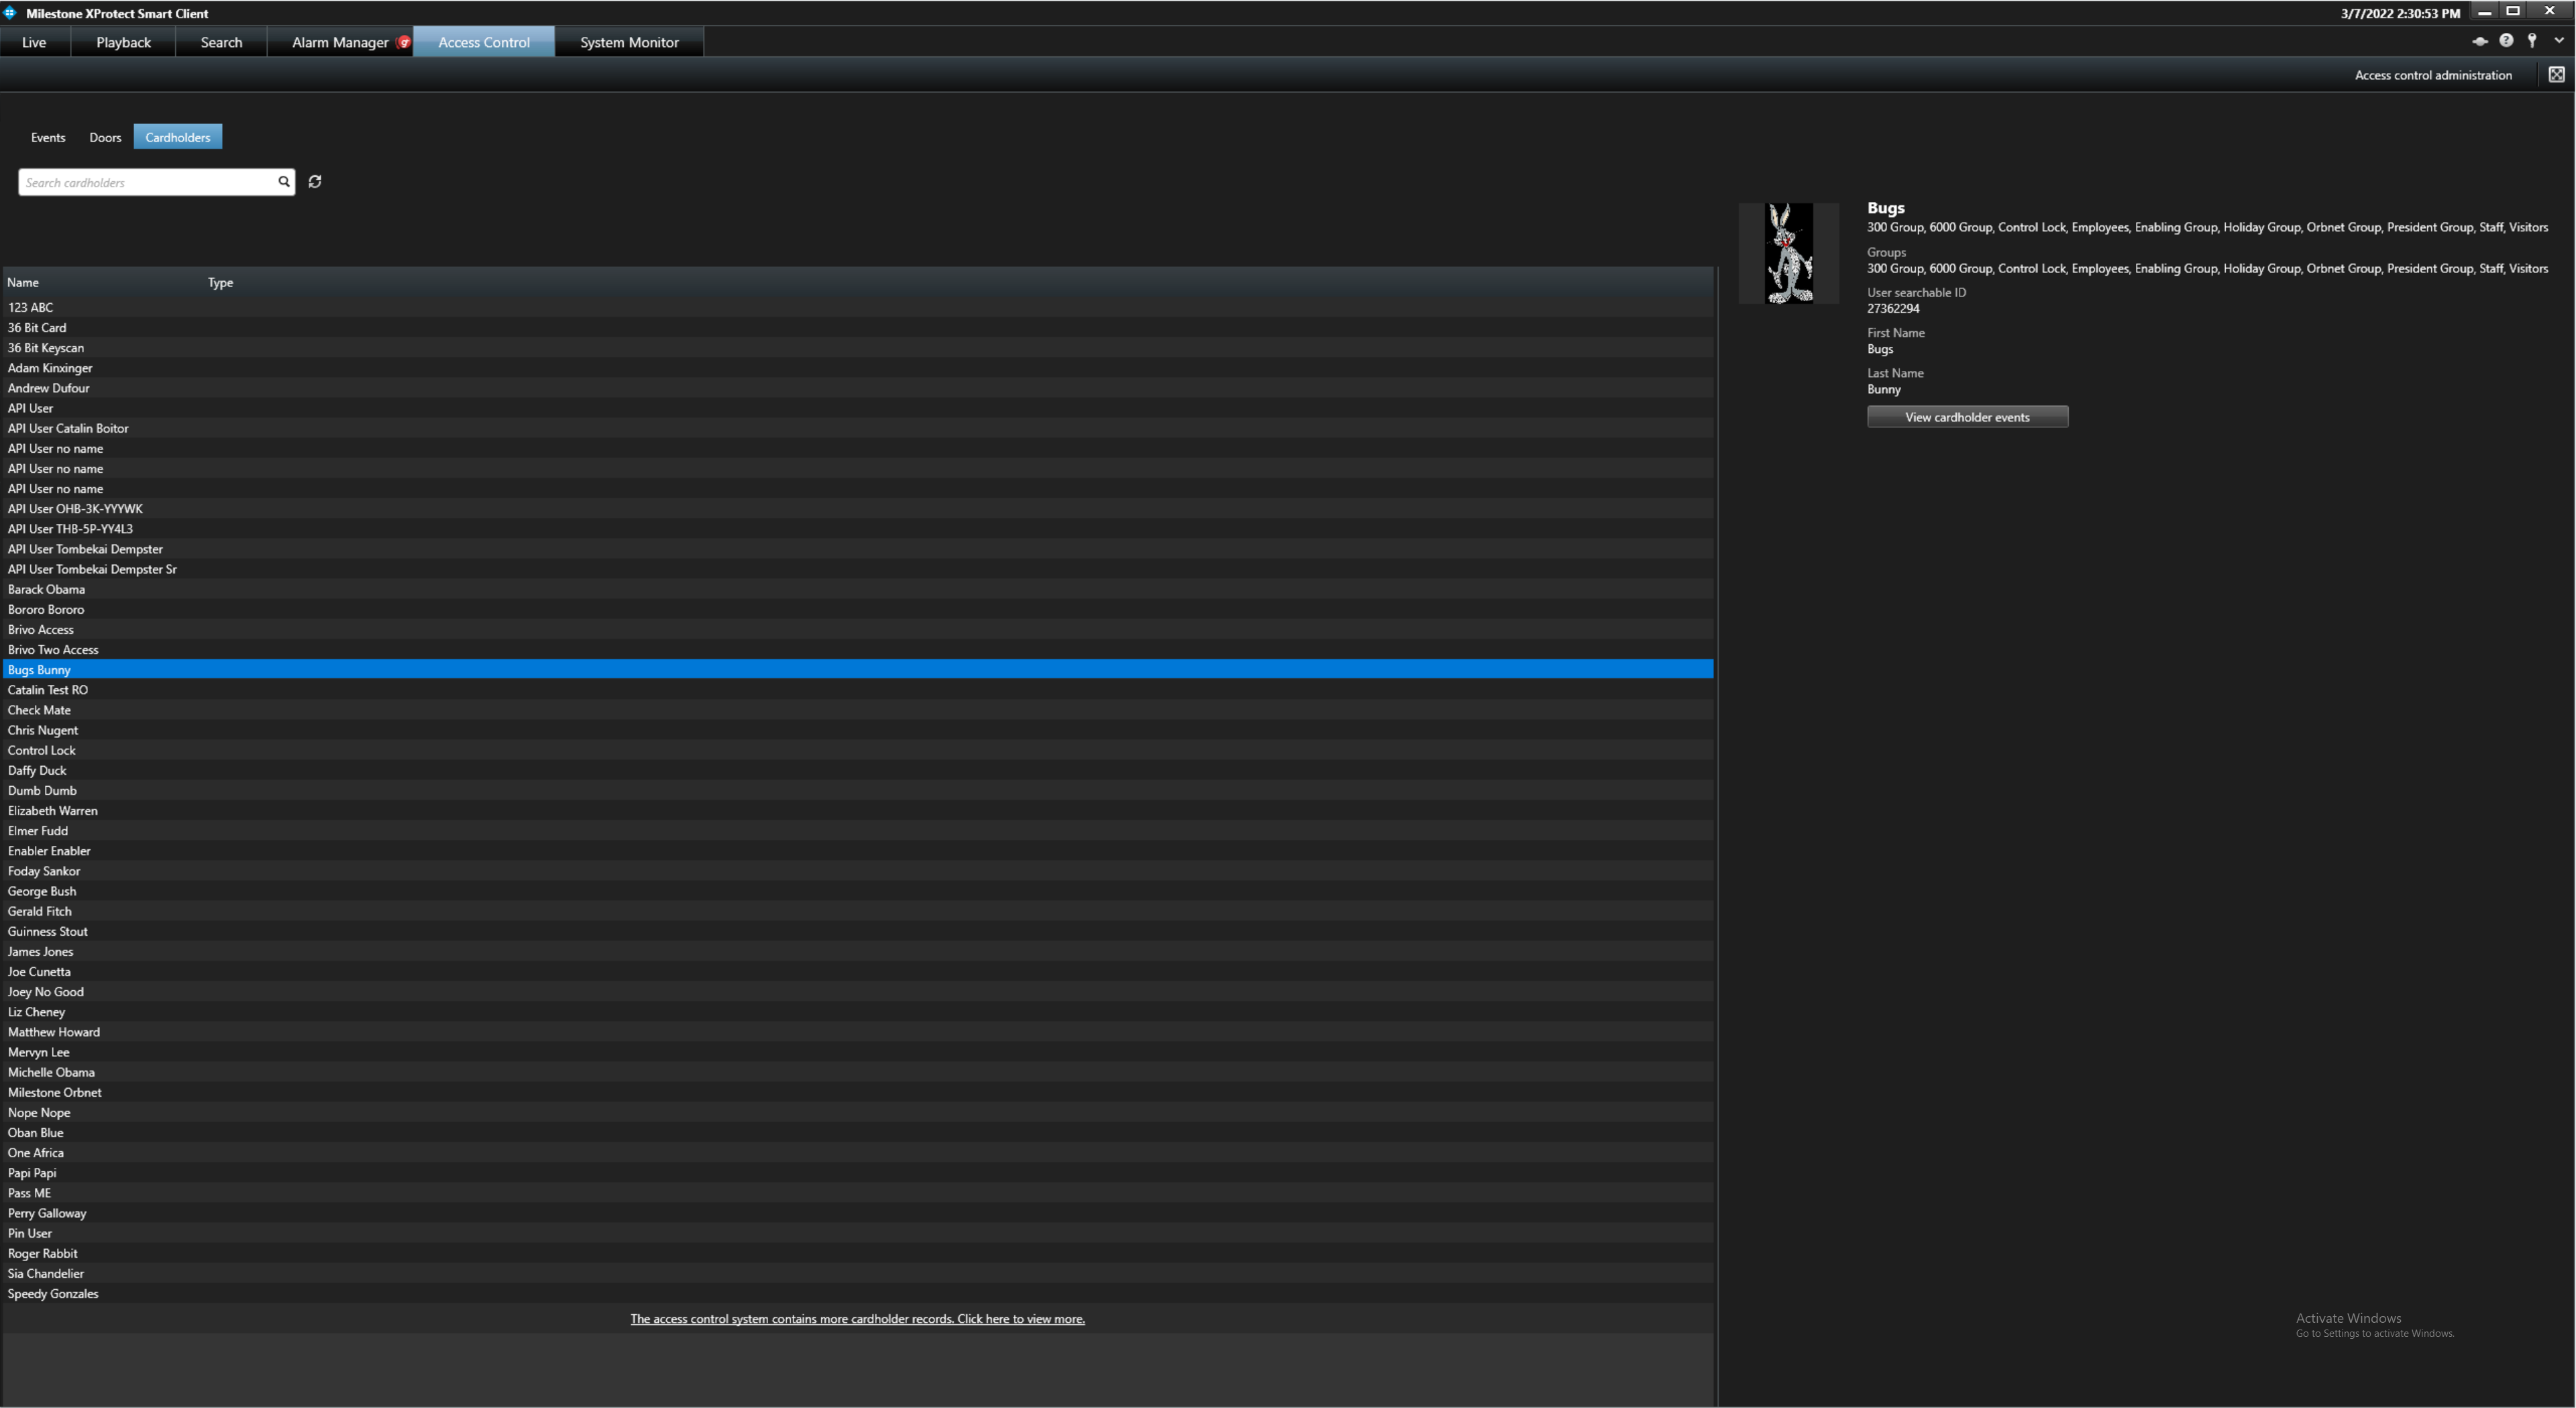Screen dimensions: 2576x1408
Task: Select the Cardholders view
Action: pyautogui.click(x=178, y=138)
